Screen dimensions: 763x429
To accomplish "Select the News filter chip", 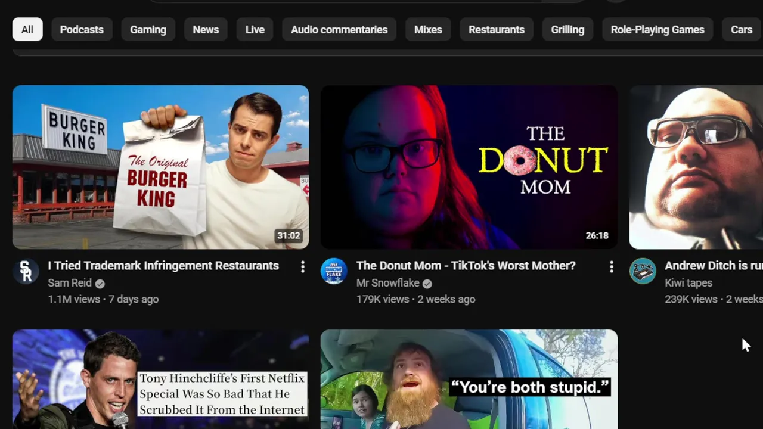I will point(206,30).
